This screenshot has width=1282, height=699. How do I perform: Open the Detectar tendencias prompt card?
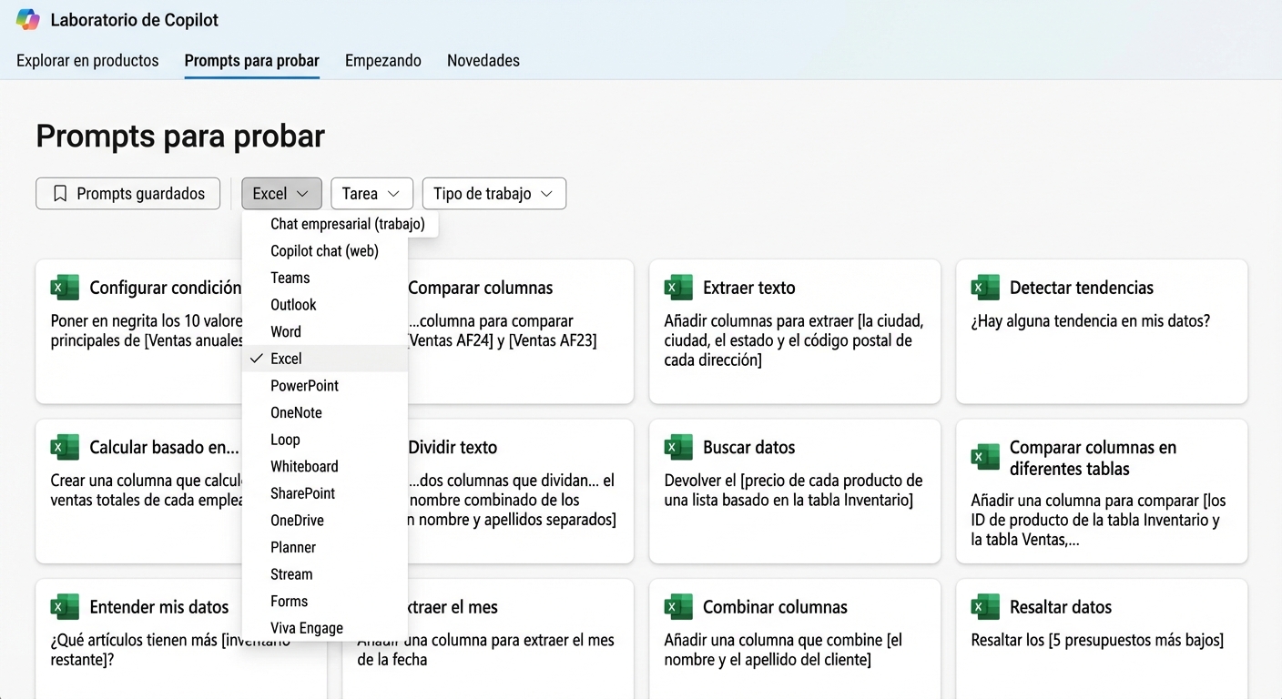tap(1102, 331)
